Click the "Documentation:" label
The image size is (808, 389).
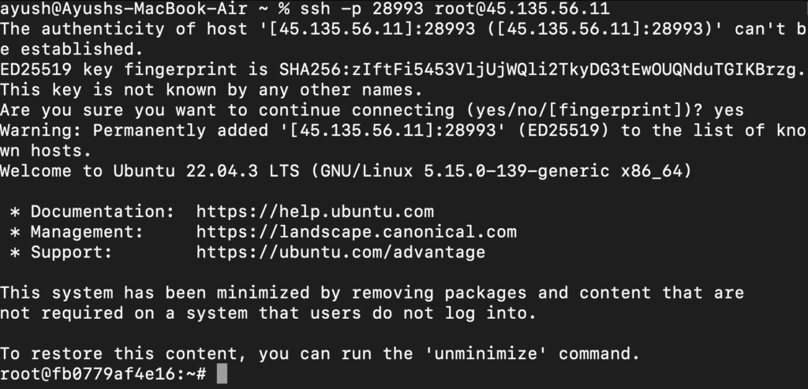click(x=103, y=211)
